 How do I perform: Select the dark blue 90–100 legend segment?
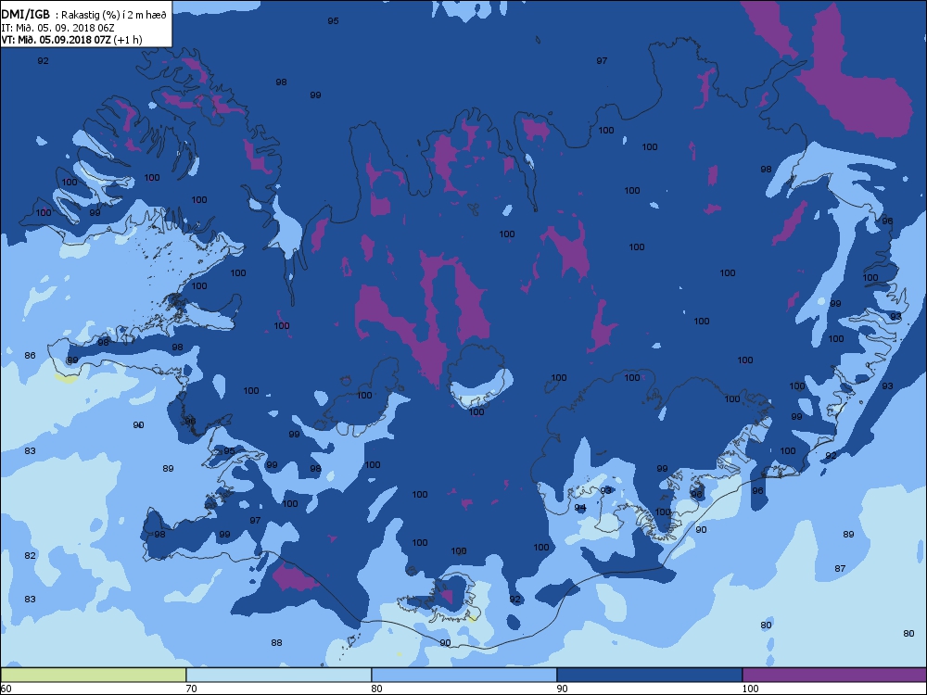(x=649, y=675)
